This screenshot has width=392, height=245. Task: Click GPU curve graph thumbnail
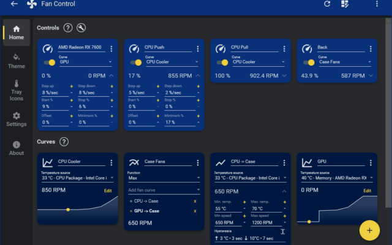click(337, 209)
